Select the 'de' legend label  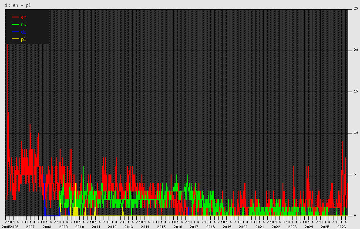coord(24,32)
